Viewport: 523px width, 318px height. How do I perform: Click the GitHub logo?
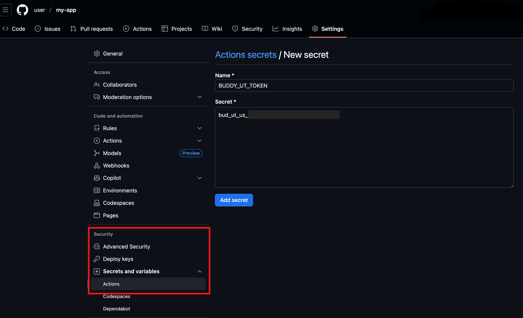22,10
